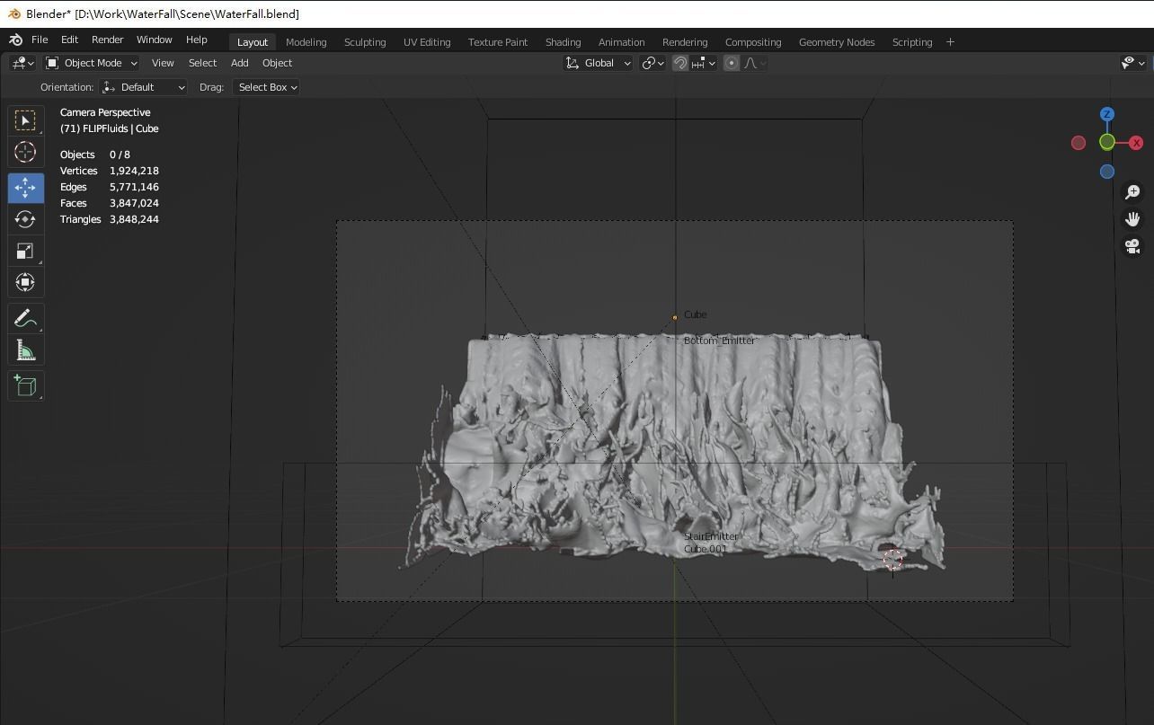Open the viewport View menu
Viewport: 1154px width, 725px height.
(x=163, y=63)
